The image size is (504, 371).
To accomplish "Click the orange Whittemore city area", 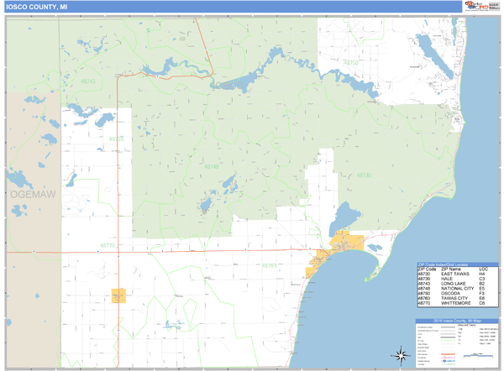I will [x=118, y=295].
